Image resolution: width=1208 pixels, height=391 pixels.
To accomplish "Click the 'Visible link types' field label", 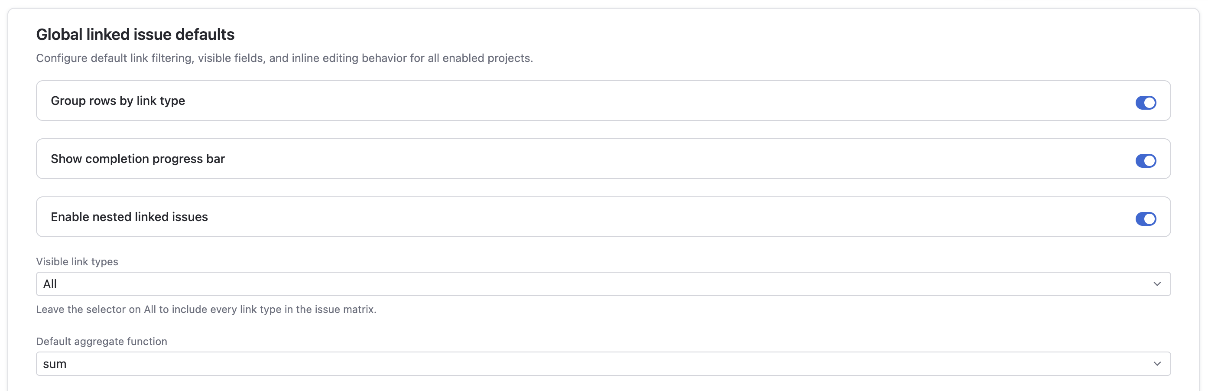I will click(77, 261).
